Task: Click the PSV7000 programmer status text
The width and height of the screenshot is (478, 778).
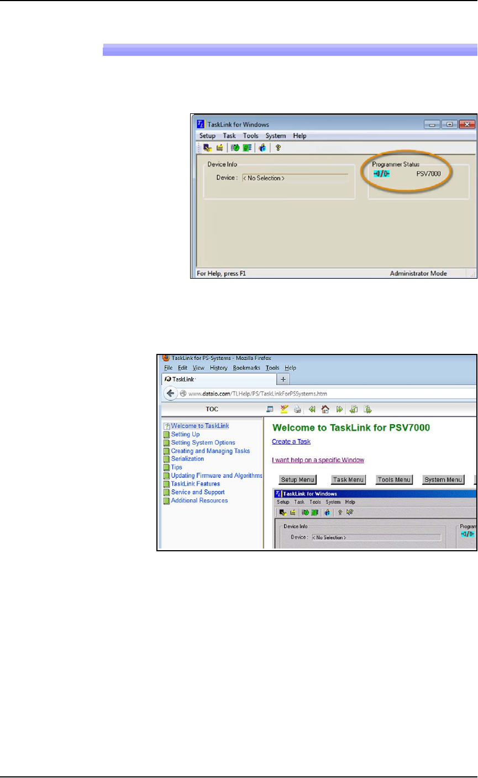Action: 428,174
